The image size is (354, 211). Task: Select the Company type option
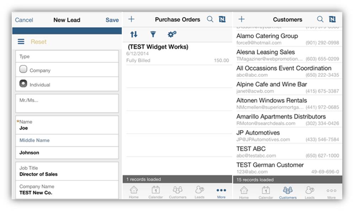point(23,69)
